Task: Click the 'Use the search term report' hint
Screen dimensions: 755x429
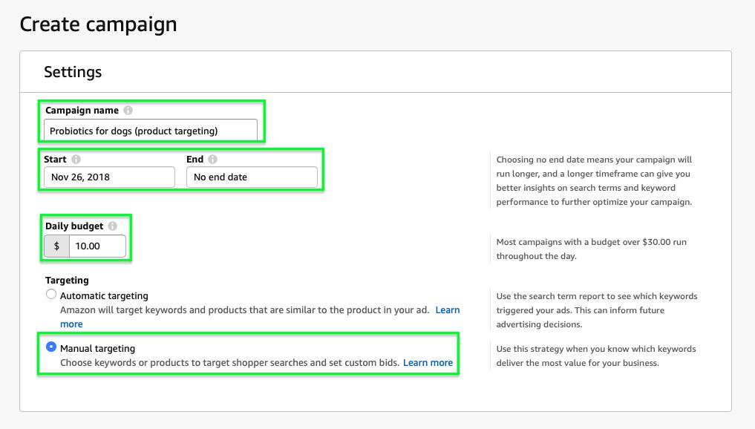Action: (x=597, y=310)
